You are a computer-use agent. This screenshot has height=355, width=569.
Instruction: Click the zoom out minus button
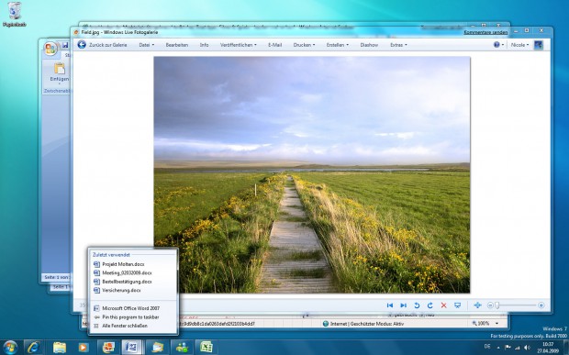tap(490, 305)
